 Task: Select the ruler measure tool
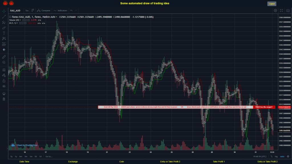coord(4,57)
